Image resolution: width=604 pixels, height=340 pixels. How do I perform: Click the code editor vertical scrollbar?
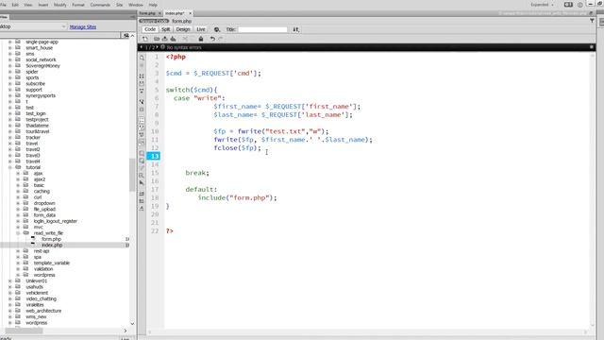(593, 190)
